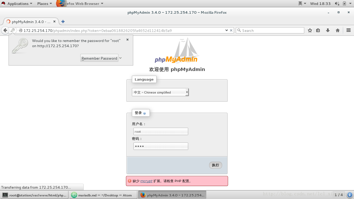Open the mcrypt link in error message

tap(146, 181)
